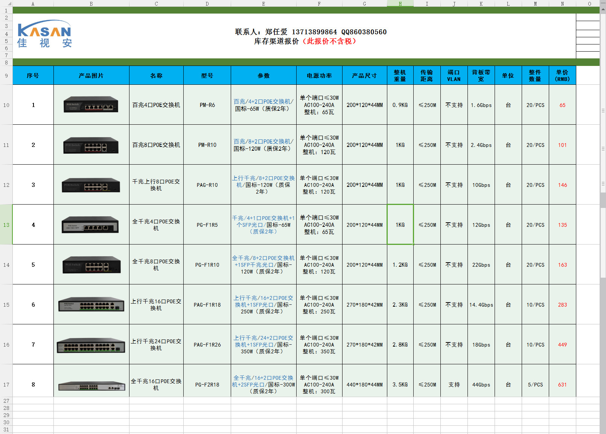This screenshot has height=434, width=606.
Task: Click the price cell showing 631
Action: coord(562,385)
